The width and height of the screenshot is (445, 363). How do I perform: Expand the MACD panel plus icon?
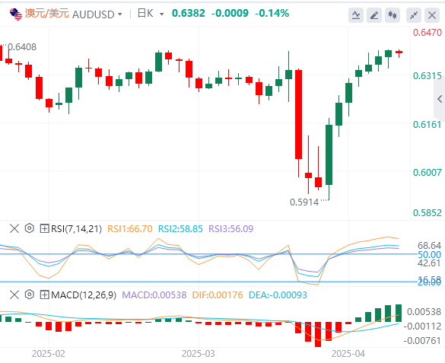(x=44, y=295)
